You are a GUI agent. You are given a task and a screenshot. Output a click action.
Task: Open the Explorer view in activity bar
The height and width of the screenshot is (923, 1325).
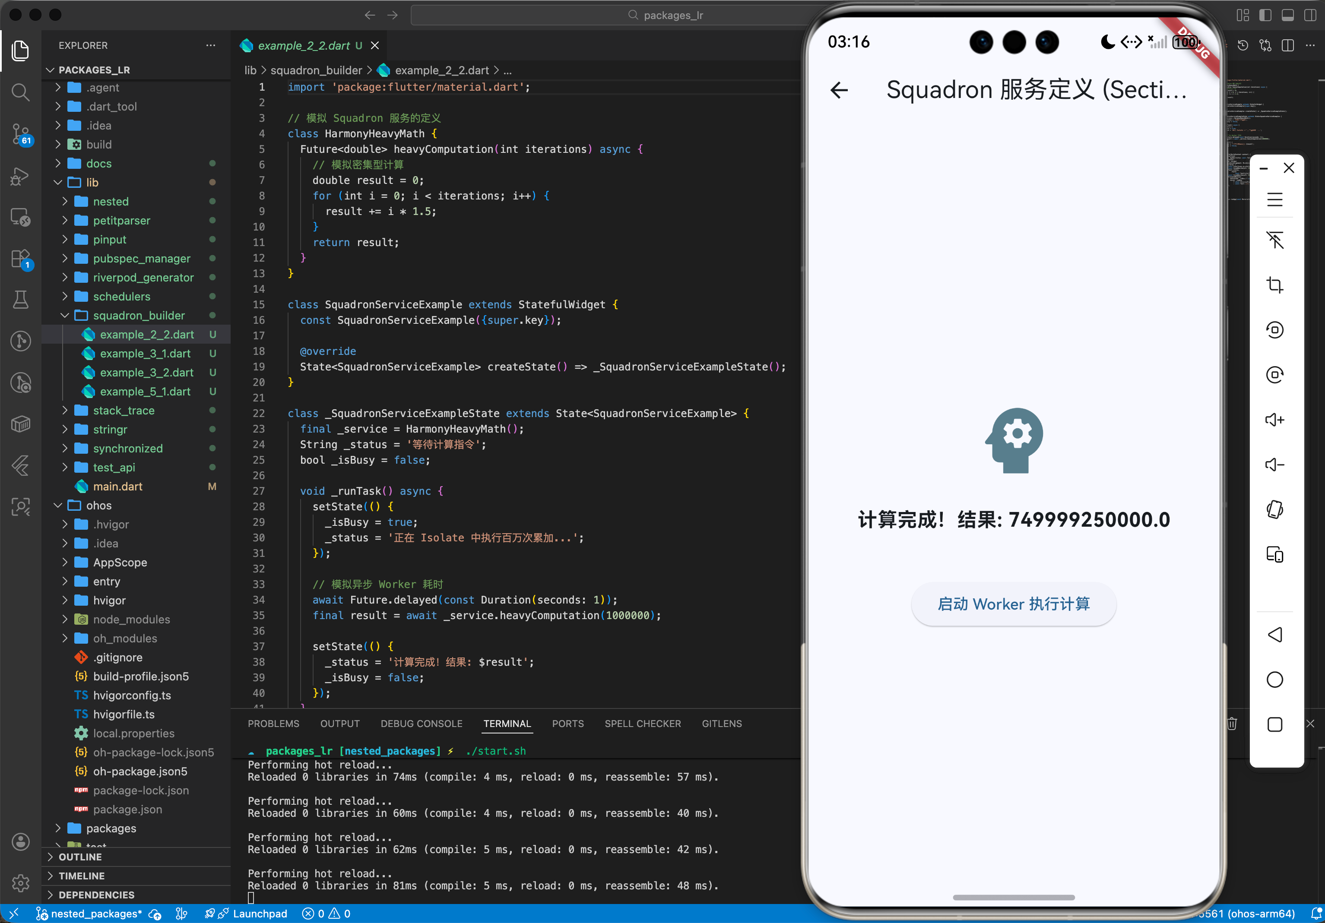(20, 51)
